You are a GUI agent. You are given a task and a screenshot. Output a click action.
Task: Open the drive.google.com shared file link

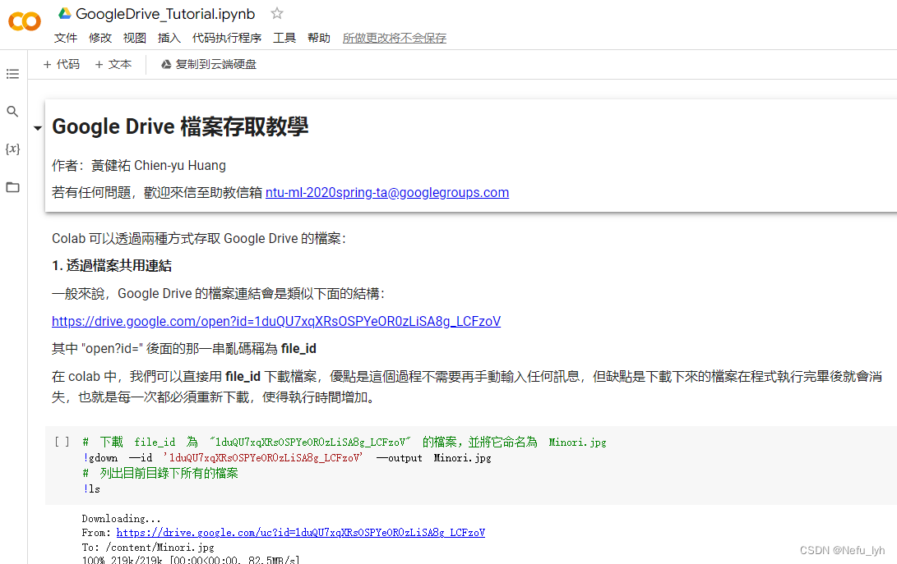click(x=275, y=321)
